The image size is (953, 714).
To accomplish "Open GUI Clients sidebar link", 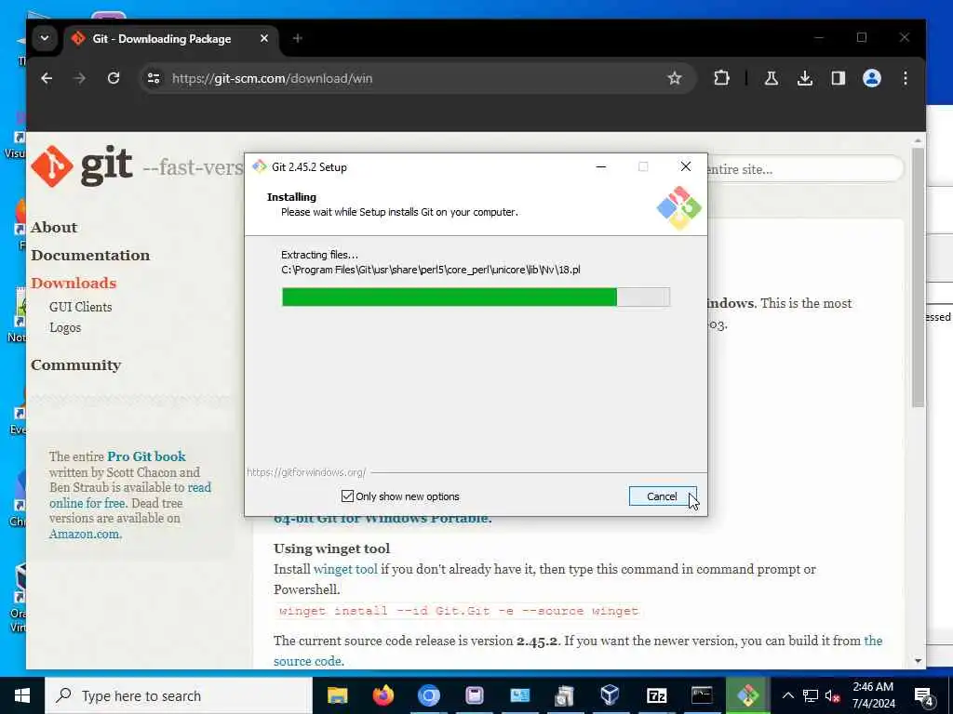I will tap(81, 307).
